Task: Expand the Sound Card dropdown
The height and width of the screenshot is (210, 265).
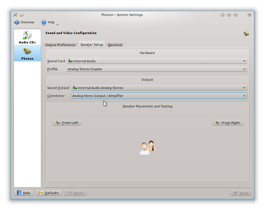Action: click(157, 61)
